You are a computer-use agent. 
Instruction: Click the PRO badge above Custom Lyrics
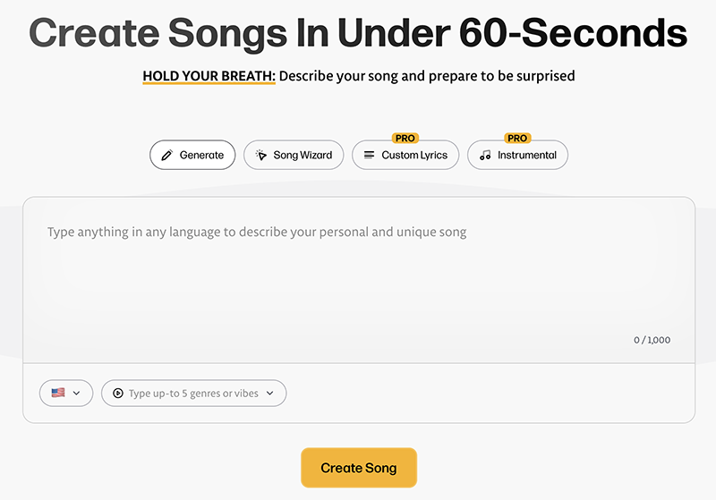tap(405, 139)
